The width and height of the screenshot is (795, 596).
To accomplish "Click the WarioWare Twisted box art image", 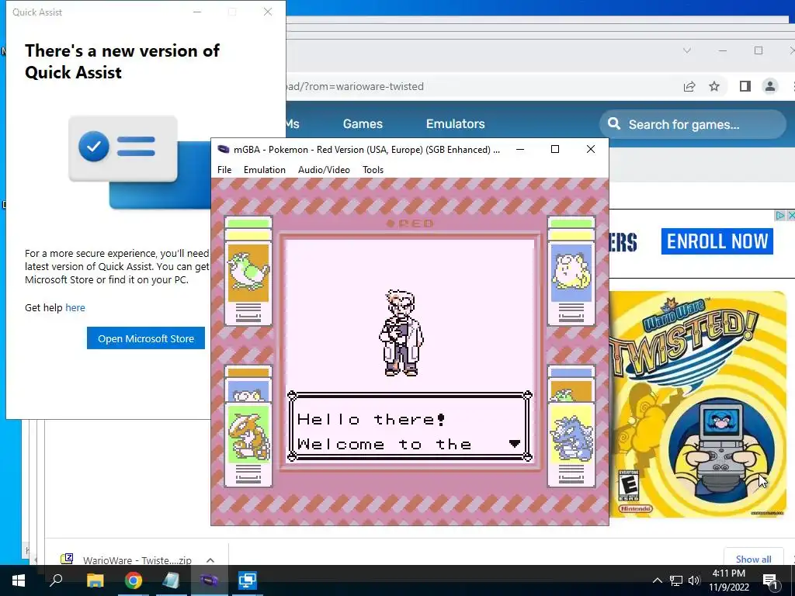I will pyautogui.click(x=697, y=404).
